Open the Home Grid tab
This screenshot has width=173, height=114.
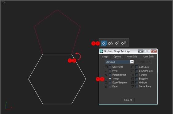(132, 57)
